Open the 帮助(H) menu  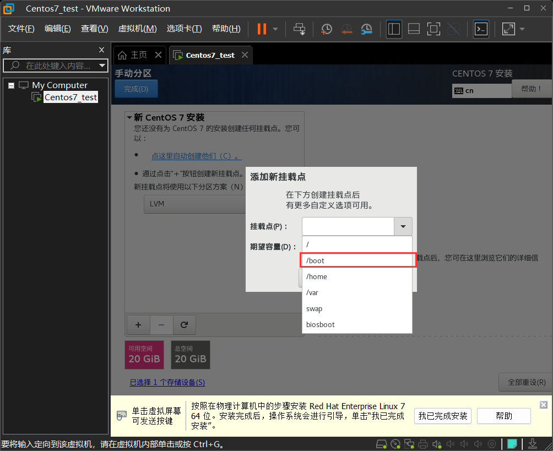point(226,29)
